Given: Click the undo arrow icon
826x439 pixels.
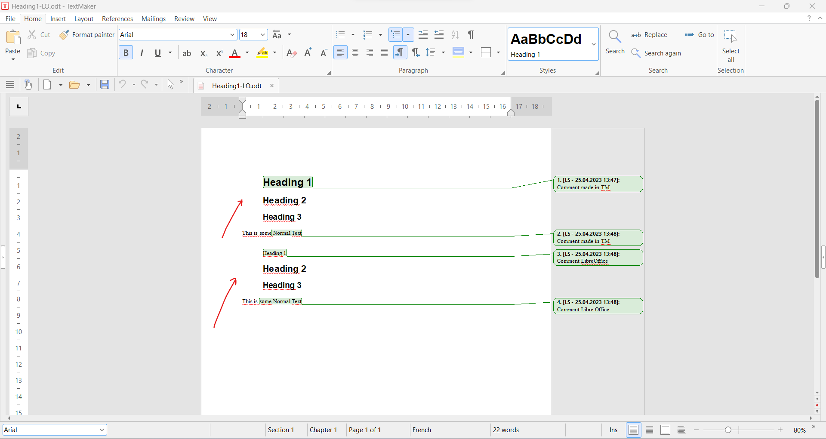Looking at the screenshot, I should (x=123, y=85).
